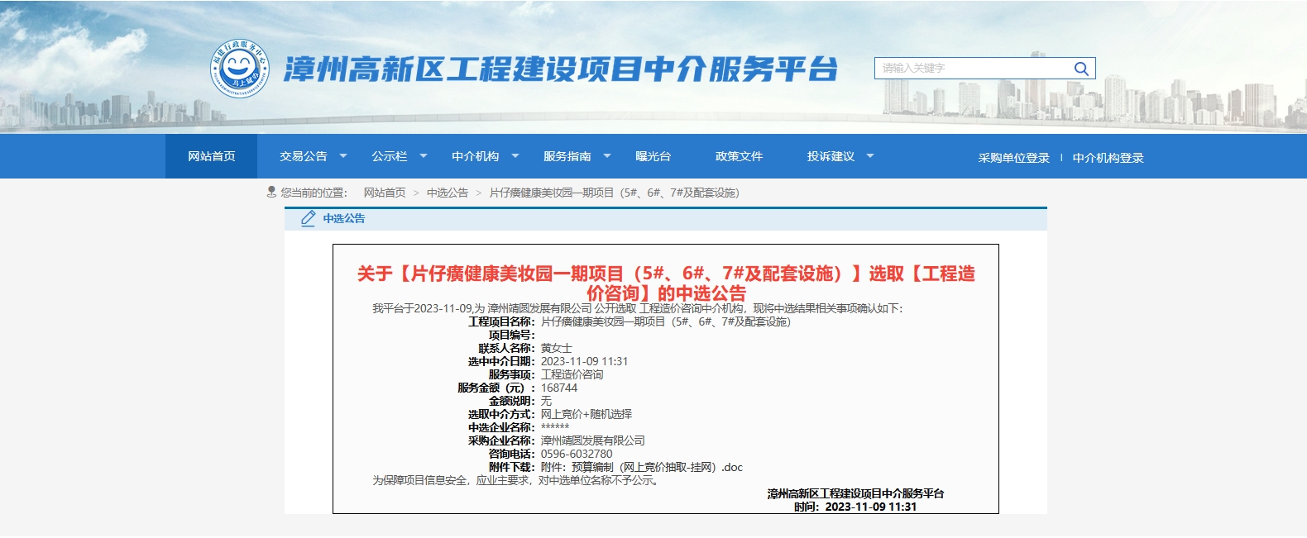The image size is (1307, 538).
Task: Expand the 中介机构 dropdown arrow
Action: click(515, 155)
